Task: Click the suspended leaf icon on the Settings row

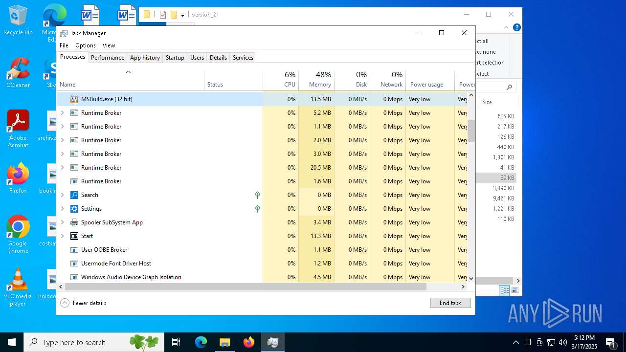Action: coord(257,209)
